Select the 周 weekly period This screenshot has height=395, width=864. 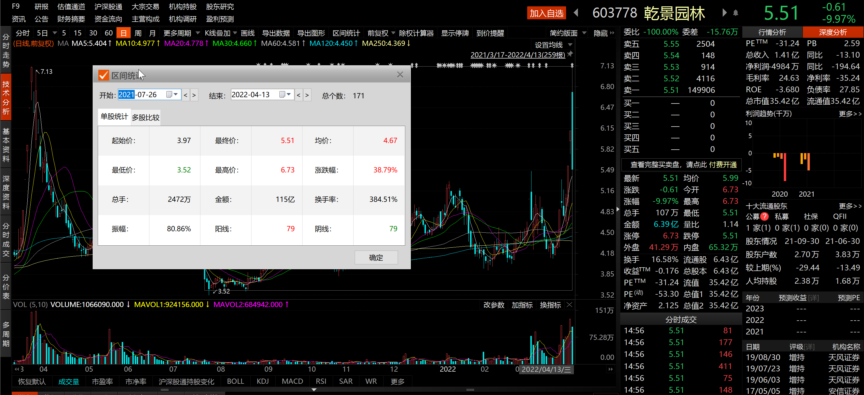click(x=138, y=33)
